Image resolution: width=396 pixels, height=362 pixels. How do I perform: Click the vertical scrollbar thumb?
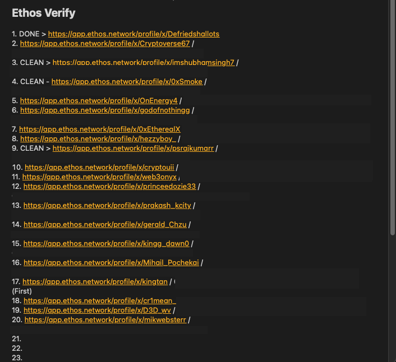tap(393, 117)
